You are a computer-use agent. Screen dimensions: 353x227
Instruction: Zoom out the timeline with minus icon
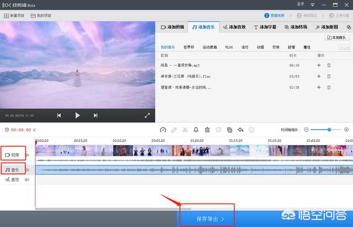coord(306,130)
